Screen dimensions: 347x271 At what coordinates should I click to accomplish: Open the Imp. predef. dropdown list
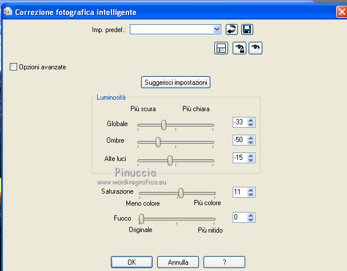pyautogui.click(x=217, y=29)
